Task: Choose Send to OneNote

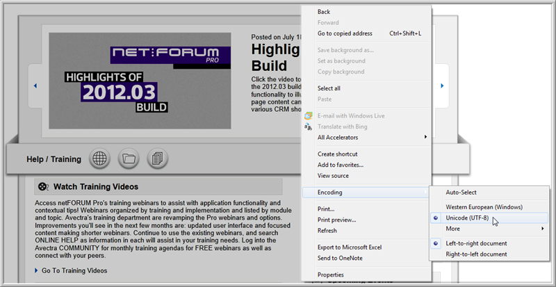Action: coord(366,258)
